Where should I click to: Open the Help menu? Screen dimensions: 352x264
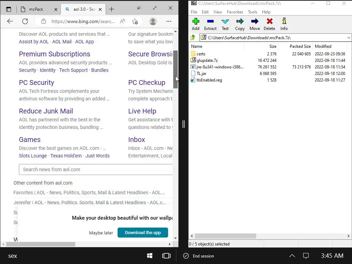266,12
